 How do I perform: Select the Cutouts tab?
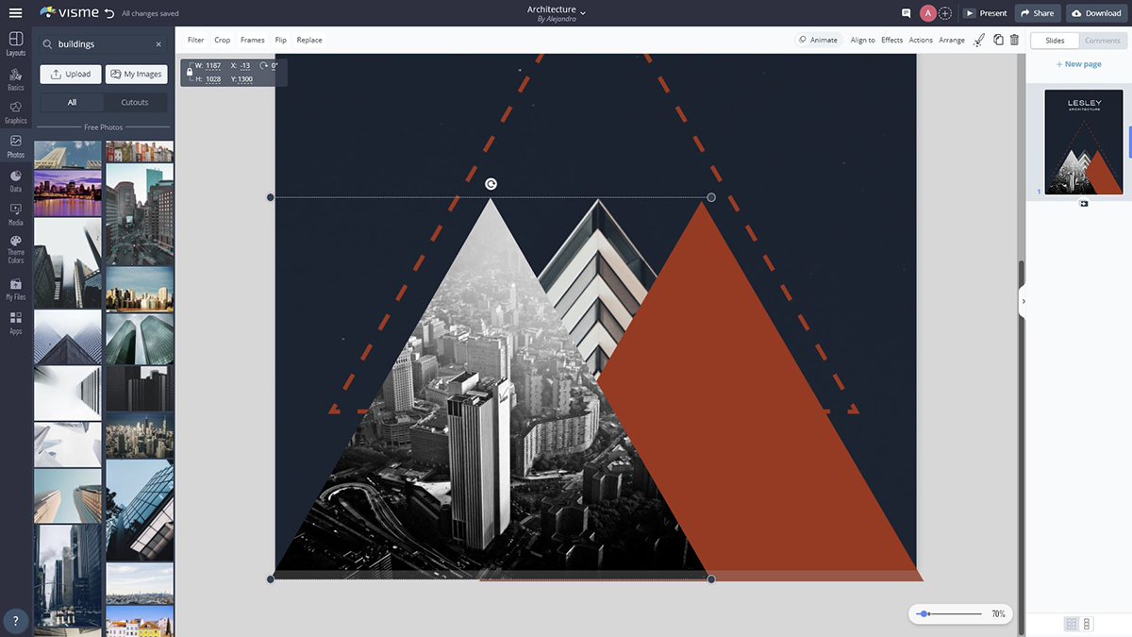tap(135, 102)
